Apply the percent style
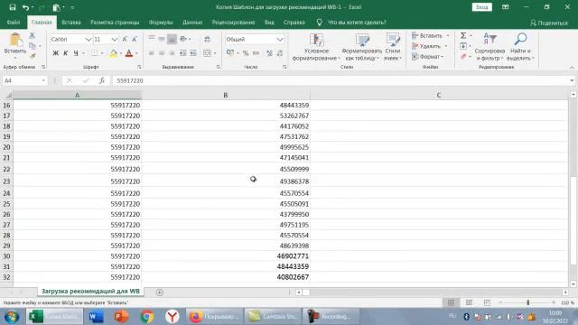578x325 pixels. pyautogui.click(x=246, y=53)
